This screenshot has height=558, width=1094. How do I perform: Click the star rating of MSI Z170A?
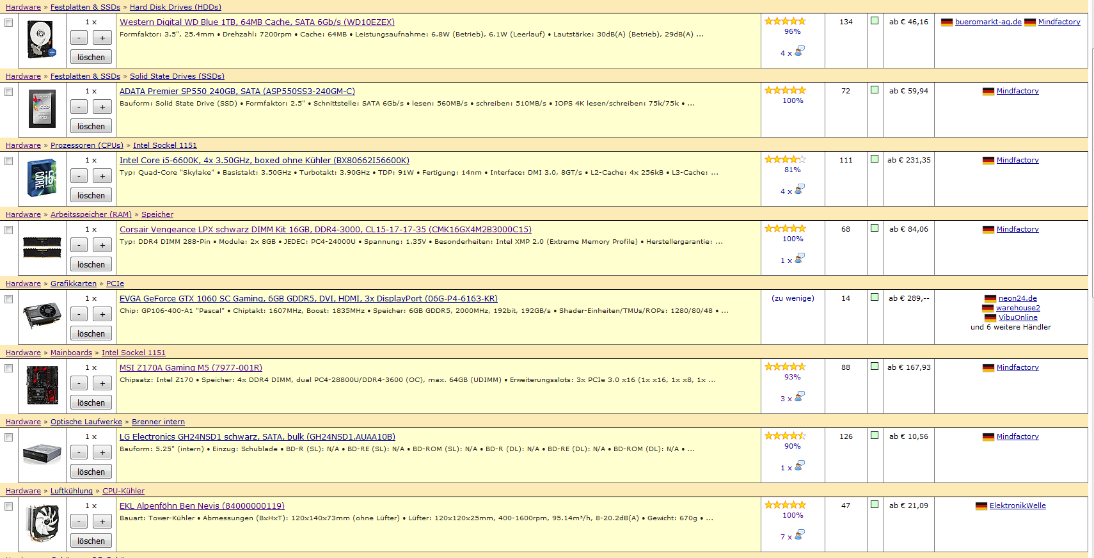pyautogui.click(x=785, y=367)
